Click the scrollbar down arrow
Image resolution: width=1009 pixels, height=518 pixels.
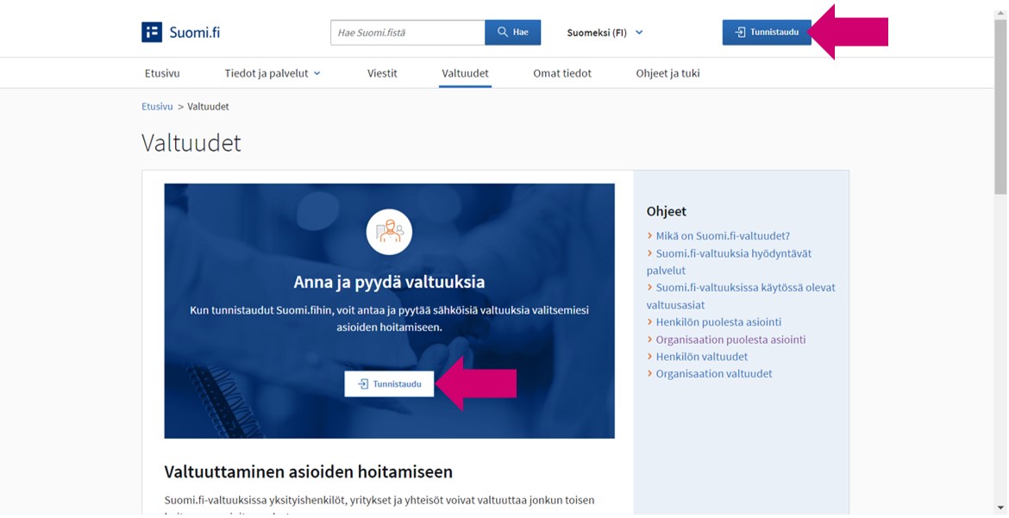pos(1000,507)
